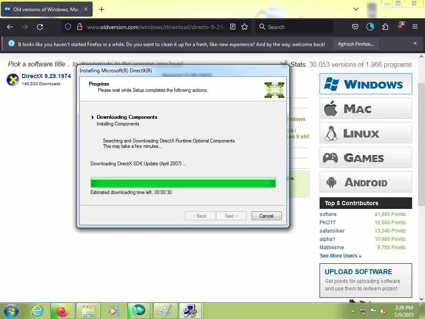Viewport: 425px width, 319px height.
Task: Open Windows Explorer from the taskbar
Action: coord(88,311)
